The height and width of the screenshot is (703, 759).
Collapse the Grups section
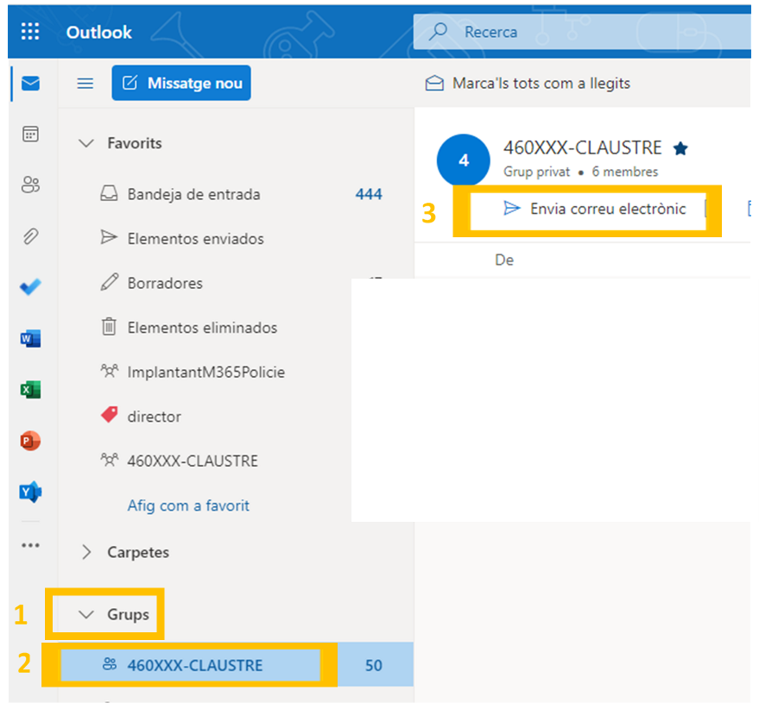[x=86, y=615]
